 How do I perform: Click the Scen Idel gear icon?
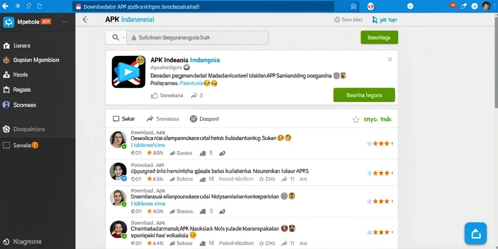point(337,19)
